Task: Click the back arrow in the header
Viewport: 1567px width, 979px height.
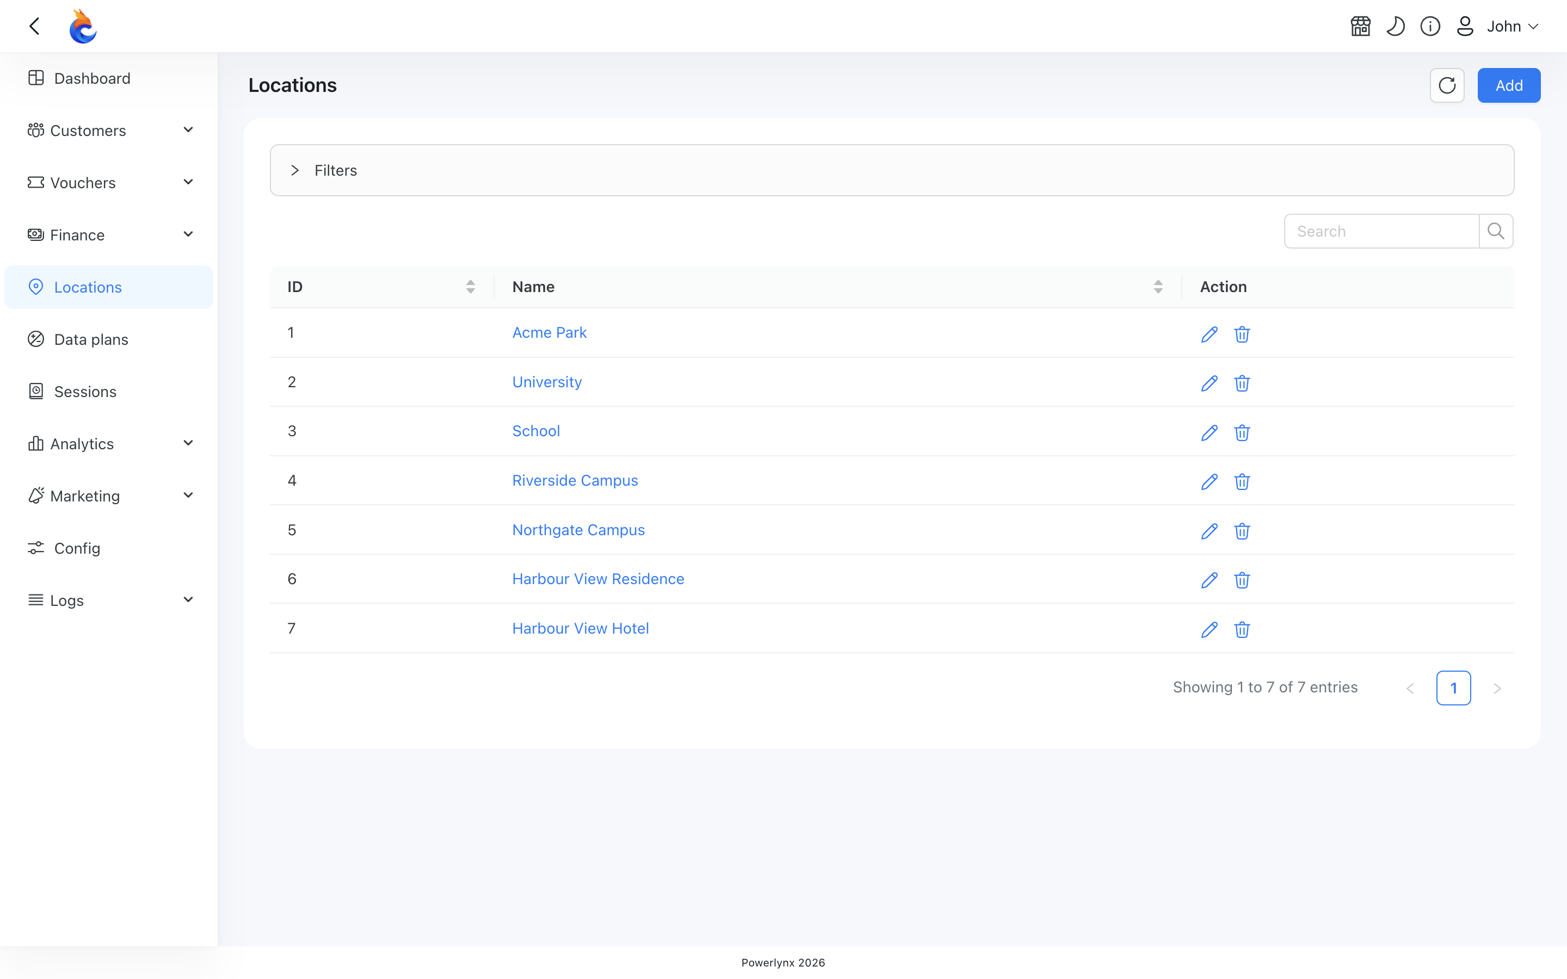Action: pyautogui.click(x=35, y=26)
